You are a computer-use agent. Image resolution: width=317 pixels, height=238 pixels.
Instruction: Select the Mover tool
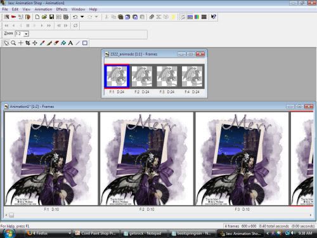click(x=35, y=43)
